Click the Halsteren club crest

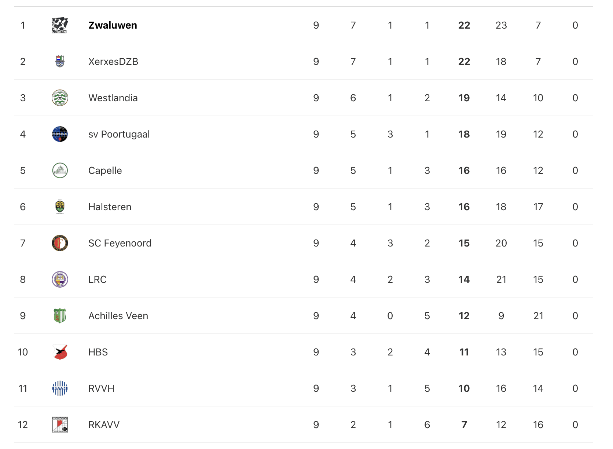[x=60, y=207]
